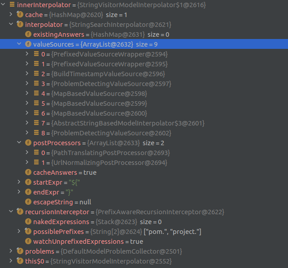Click the escapeString field icon
Viewport: 288px width, 268px height.
point(28,202)
